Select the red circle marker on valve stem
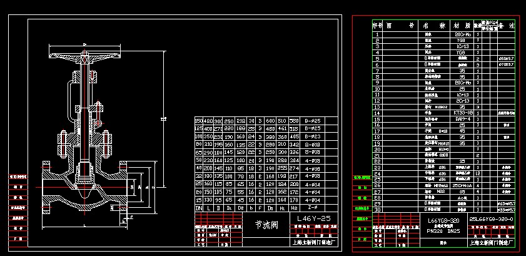The width and height of the screenshot is (526, 256). click(98, 123)
